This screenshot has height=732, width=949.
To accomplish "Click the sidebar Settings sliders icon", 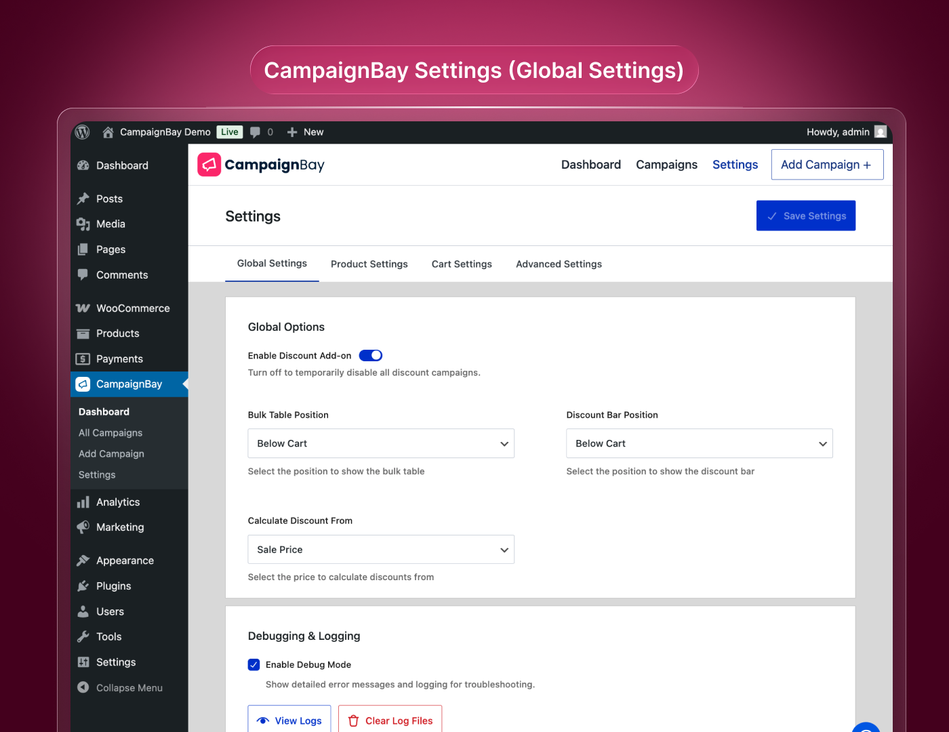I will coord(83,662).
